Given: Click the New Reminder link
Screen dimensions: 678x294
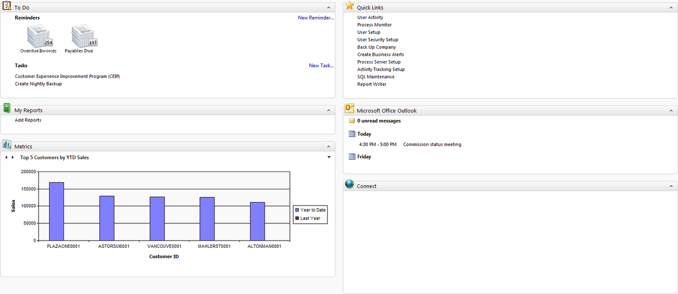Looking at the screenshot, I should coord(316,18).
